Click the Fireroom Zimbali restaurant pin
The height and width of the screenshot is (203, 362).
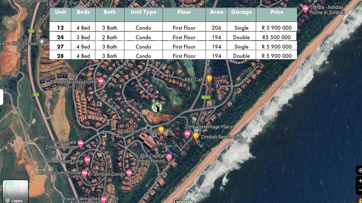point(161,130)
